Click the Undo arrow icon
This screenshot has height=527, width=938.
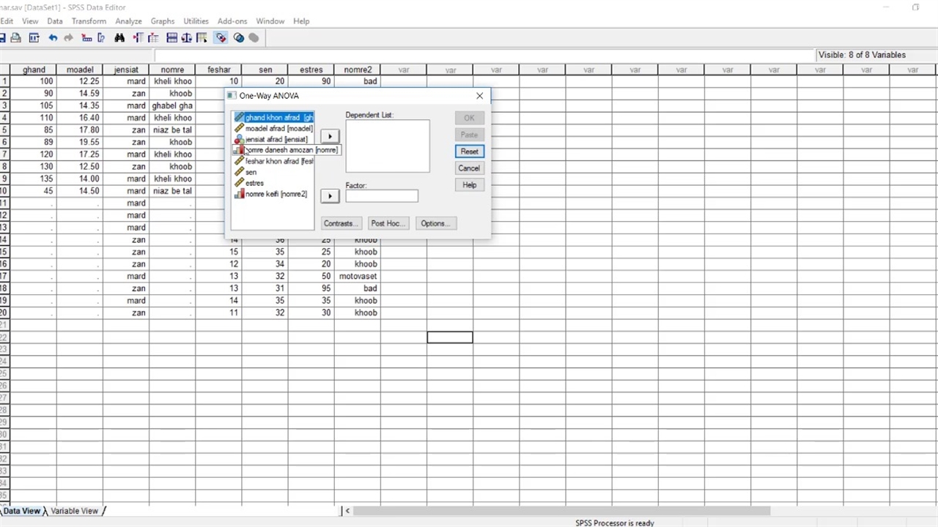click(53, 38)
